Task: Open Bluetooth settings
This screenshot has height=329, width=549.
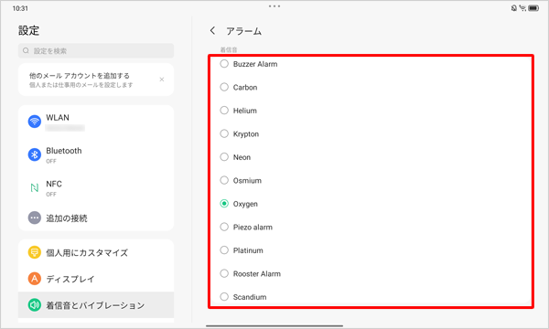Action: pyautogui.click(x=96, y=154)
